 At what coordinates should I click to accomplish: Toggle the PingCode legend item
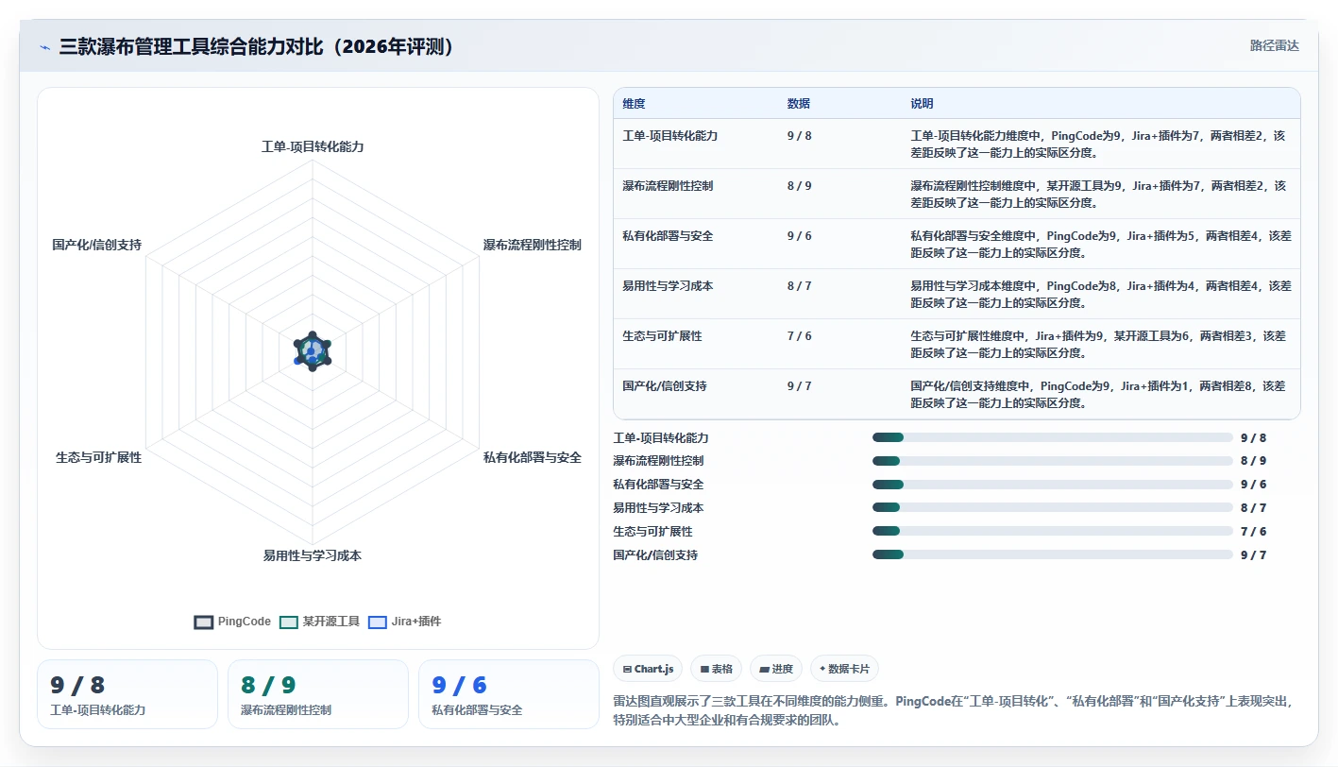pos(232,622)
